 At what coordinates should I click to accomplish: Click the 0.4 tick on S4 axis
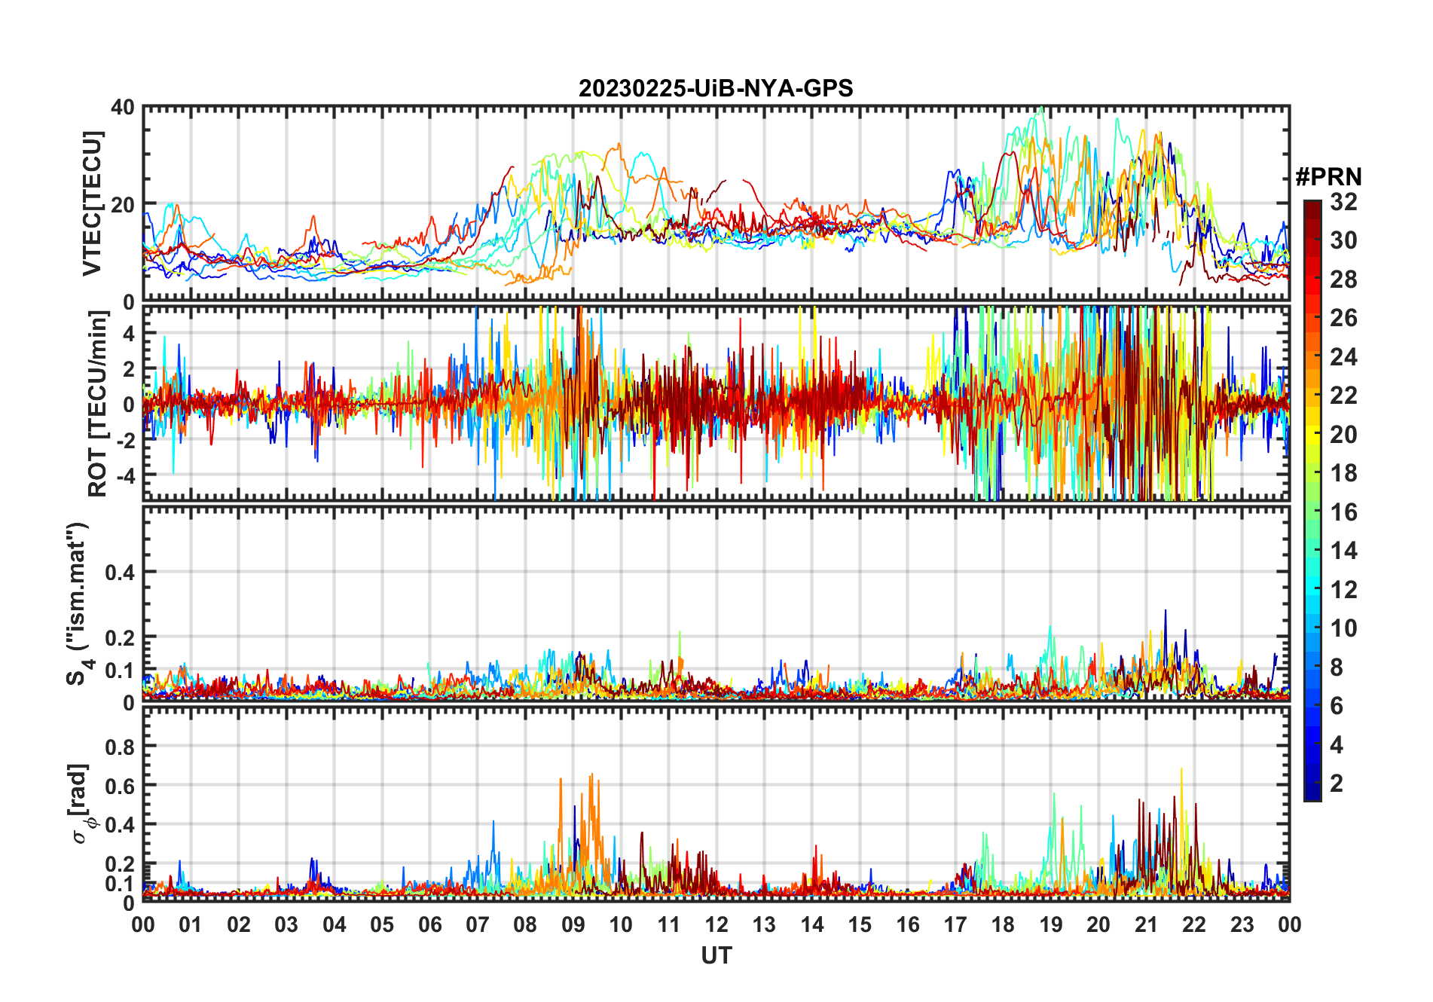121,573
